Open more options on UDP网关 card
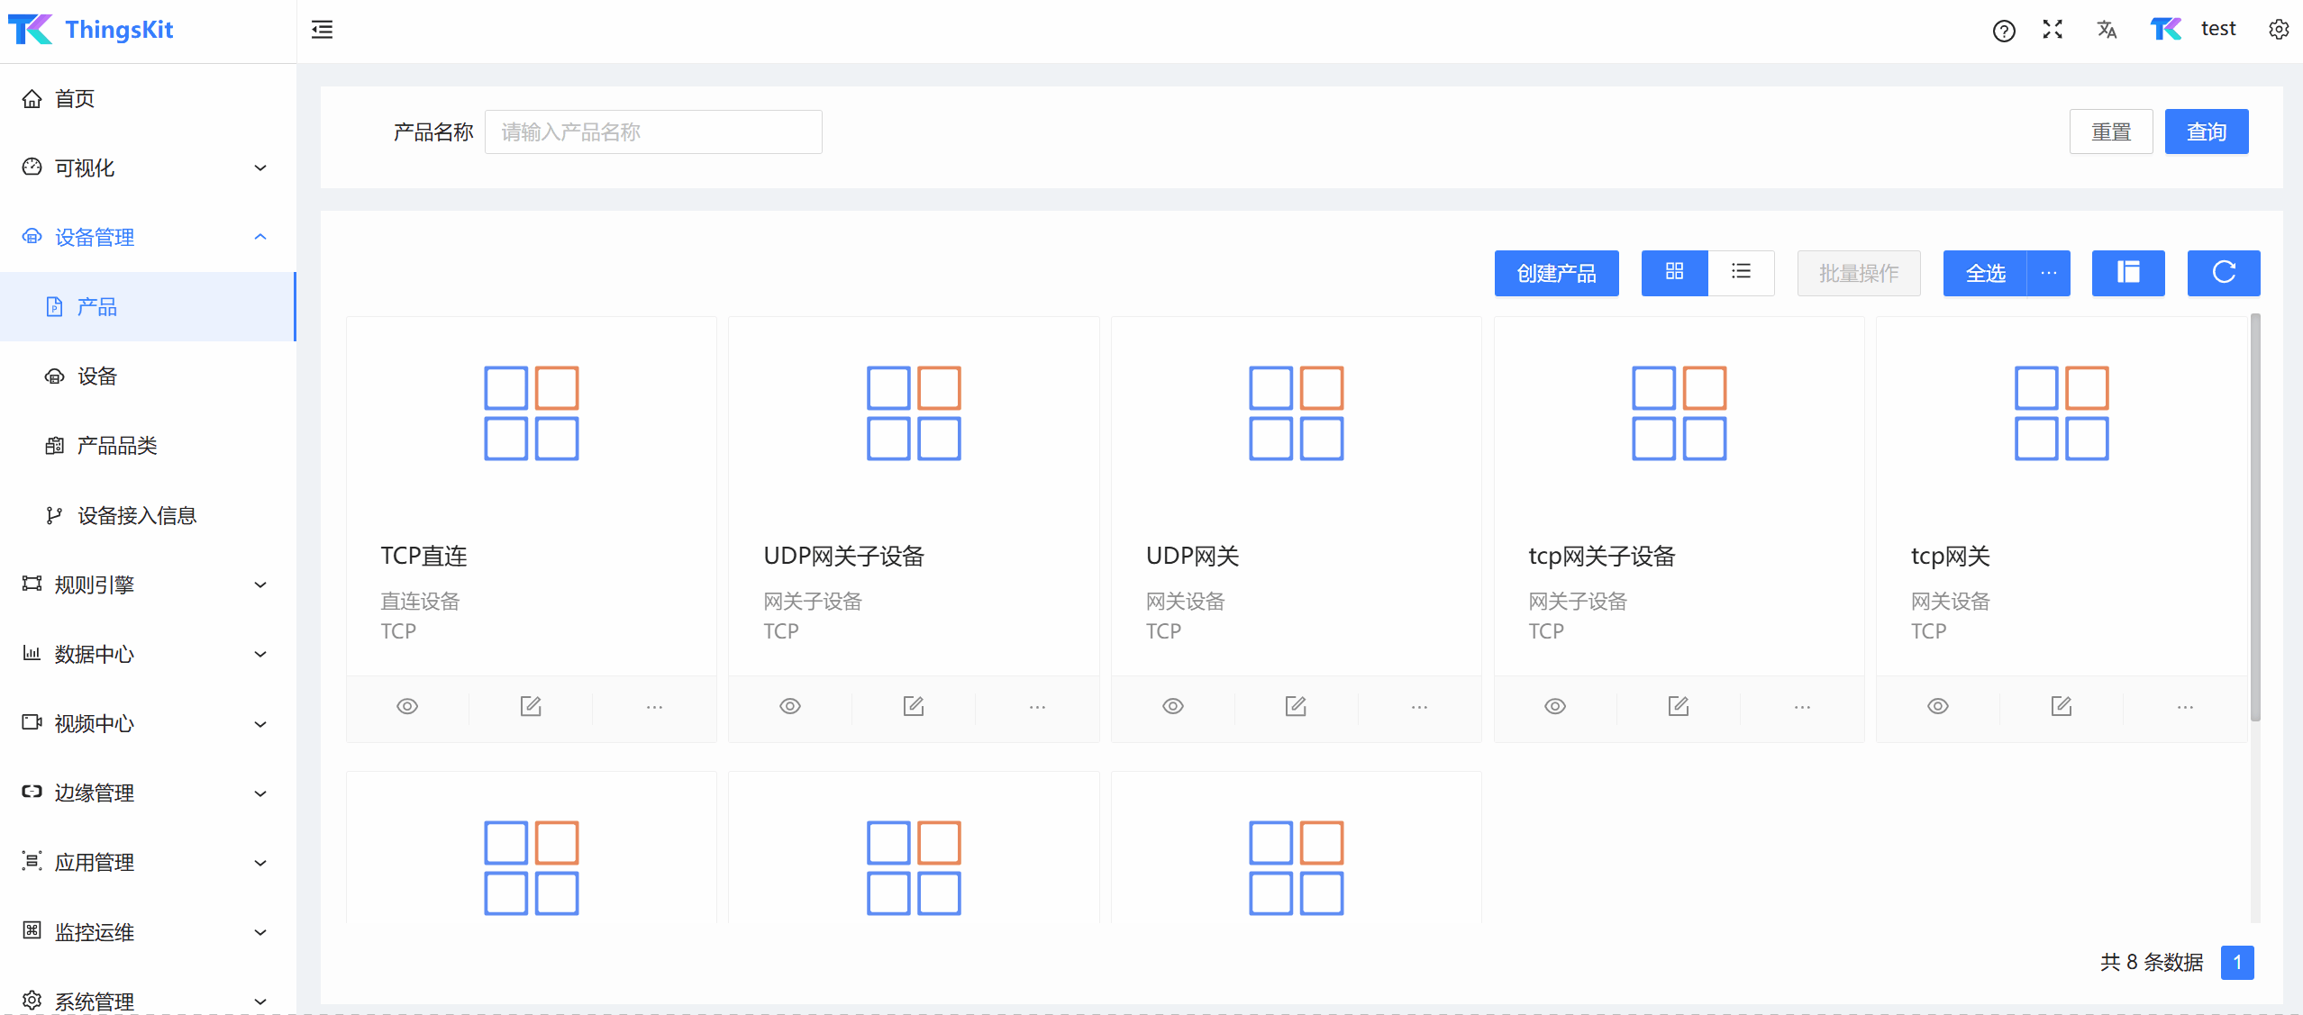2303x1015 pixels. [x=1419, y=707]
